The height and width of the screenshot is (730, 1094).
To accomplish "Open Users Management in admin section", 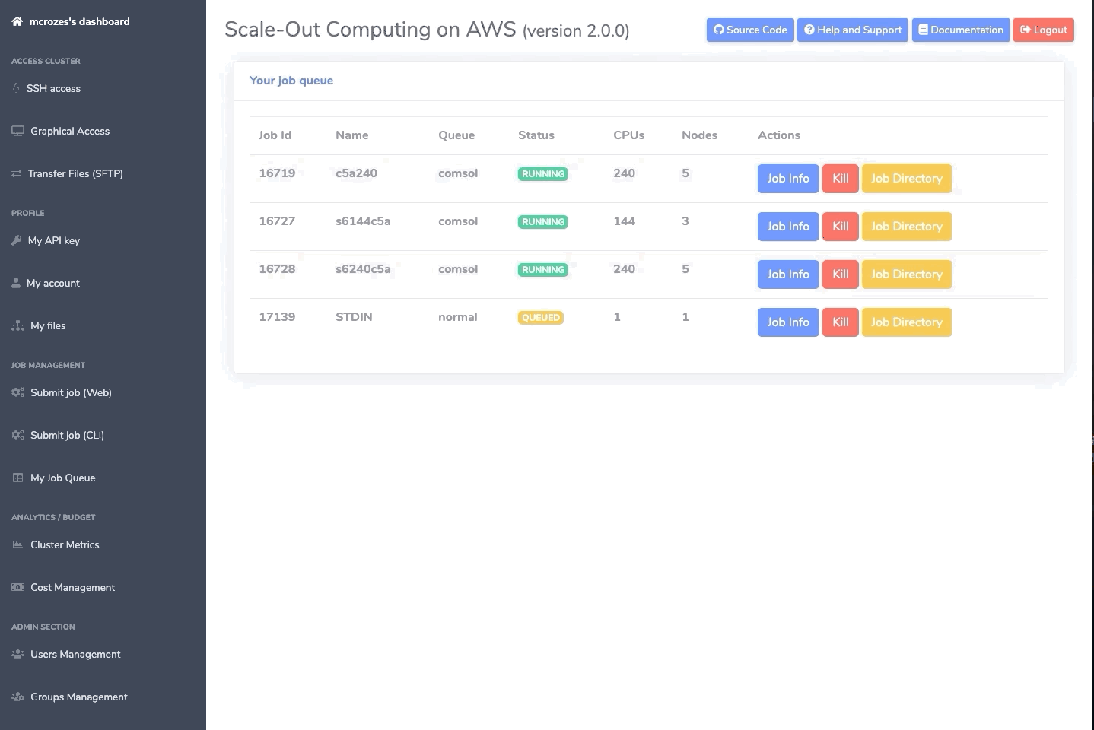I will 75,654.
